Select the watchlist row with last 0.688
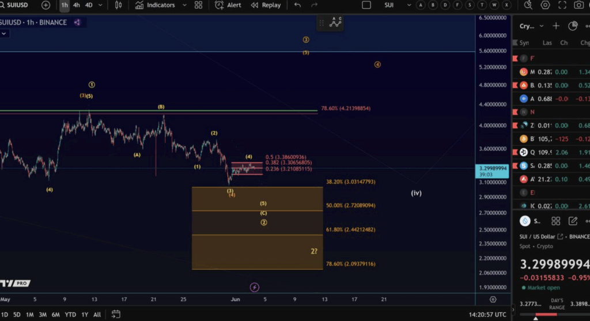 pos(551,99)
